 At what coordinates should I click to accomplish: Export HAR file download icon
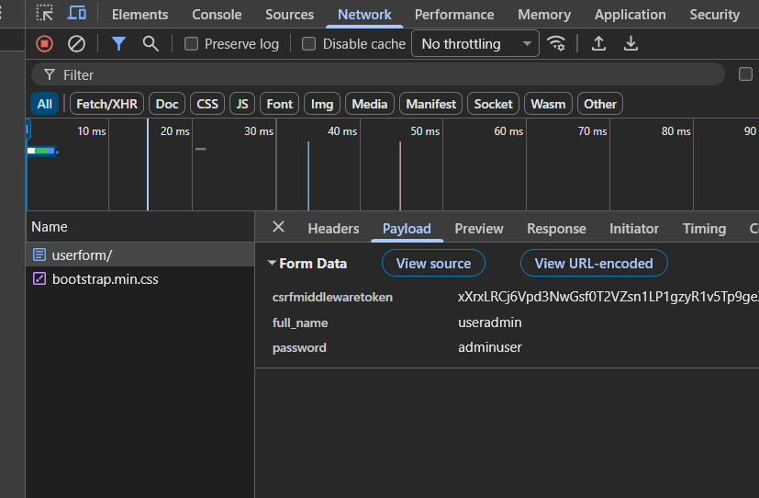pyautogui.click(x=631, y=44)
